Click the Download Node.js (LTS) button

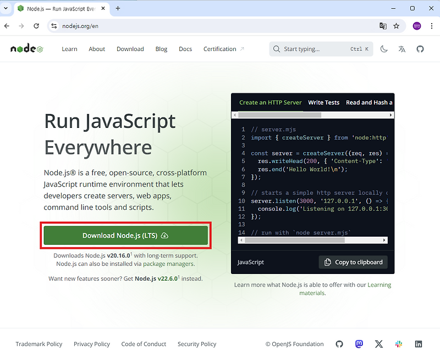coord(125,235)
